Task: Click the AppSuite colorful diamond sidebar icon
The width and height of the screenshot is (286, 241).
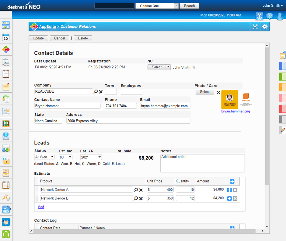Action: click(6, 49)
